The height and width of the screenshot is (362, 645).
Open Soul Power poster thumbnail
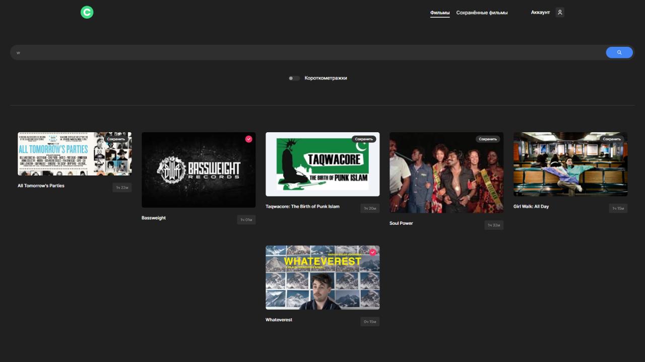coord(446,172)
